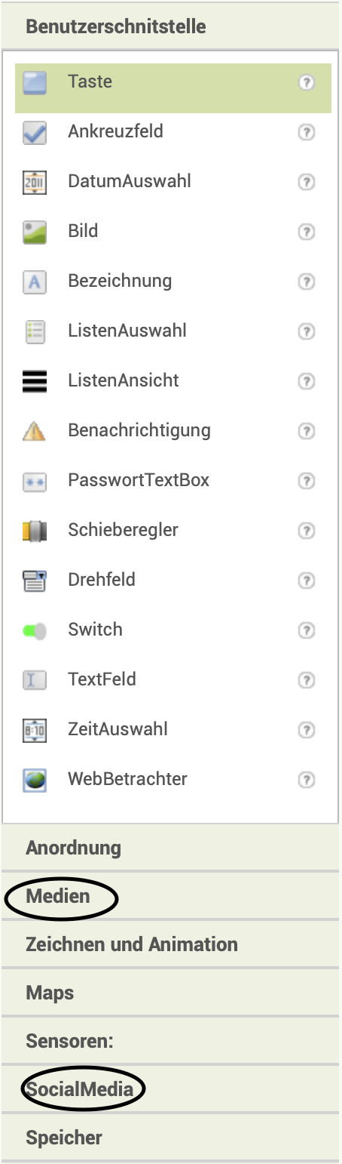342x1164 pixels.
Task: Choose the Switch toggle component icon
Action: click(35, 630)
